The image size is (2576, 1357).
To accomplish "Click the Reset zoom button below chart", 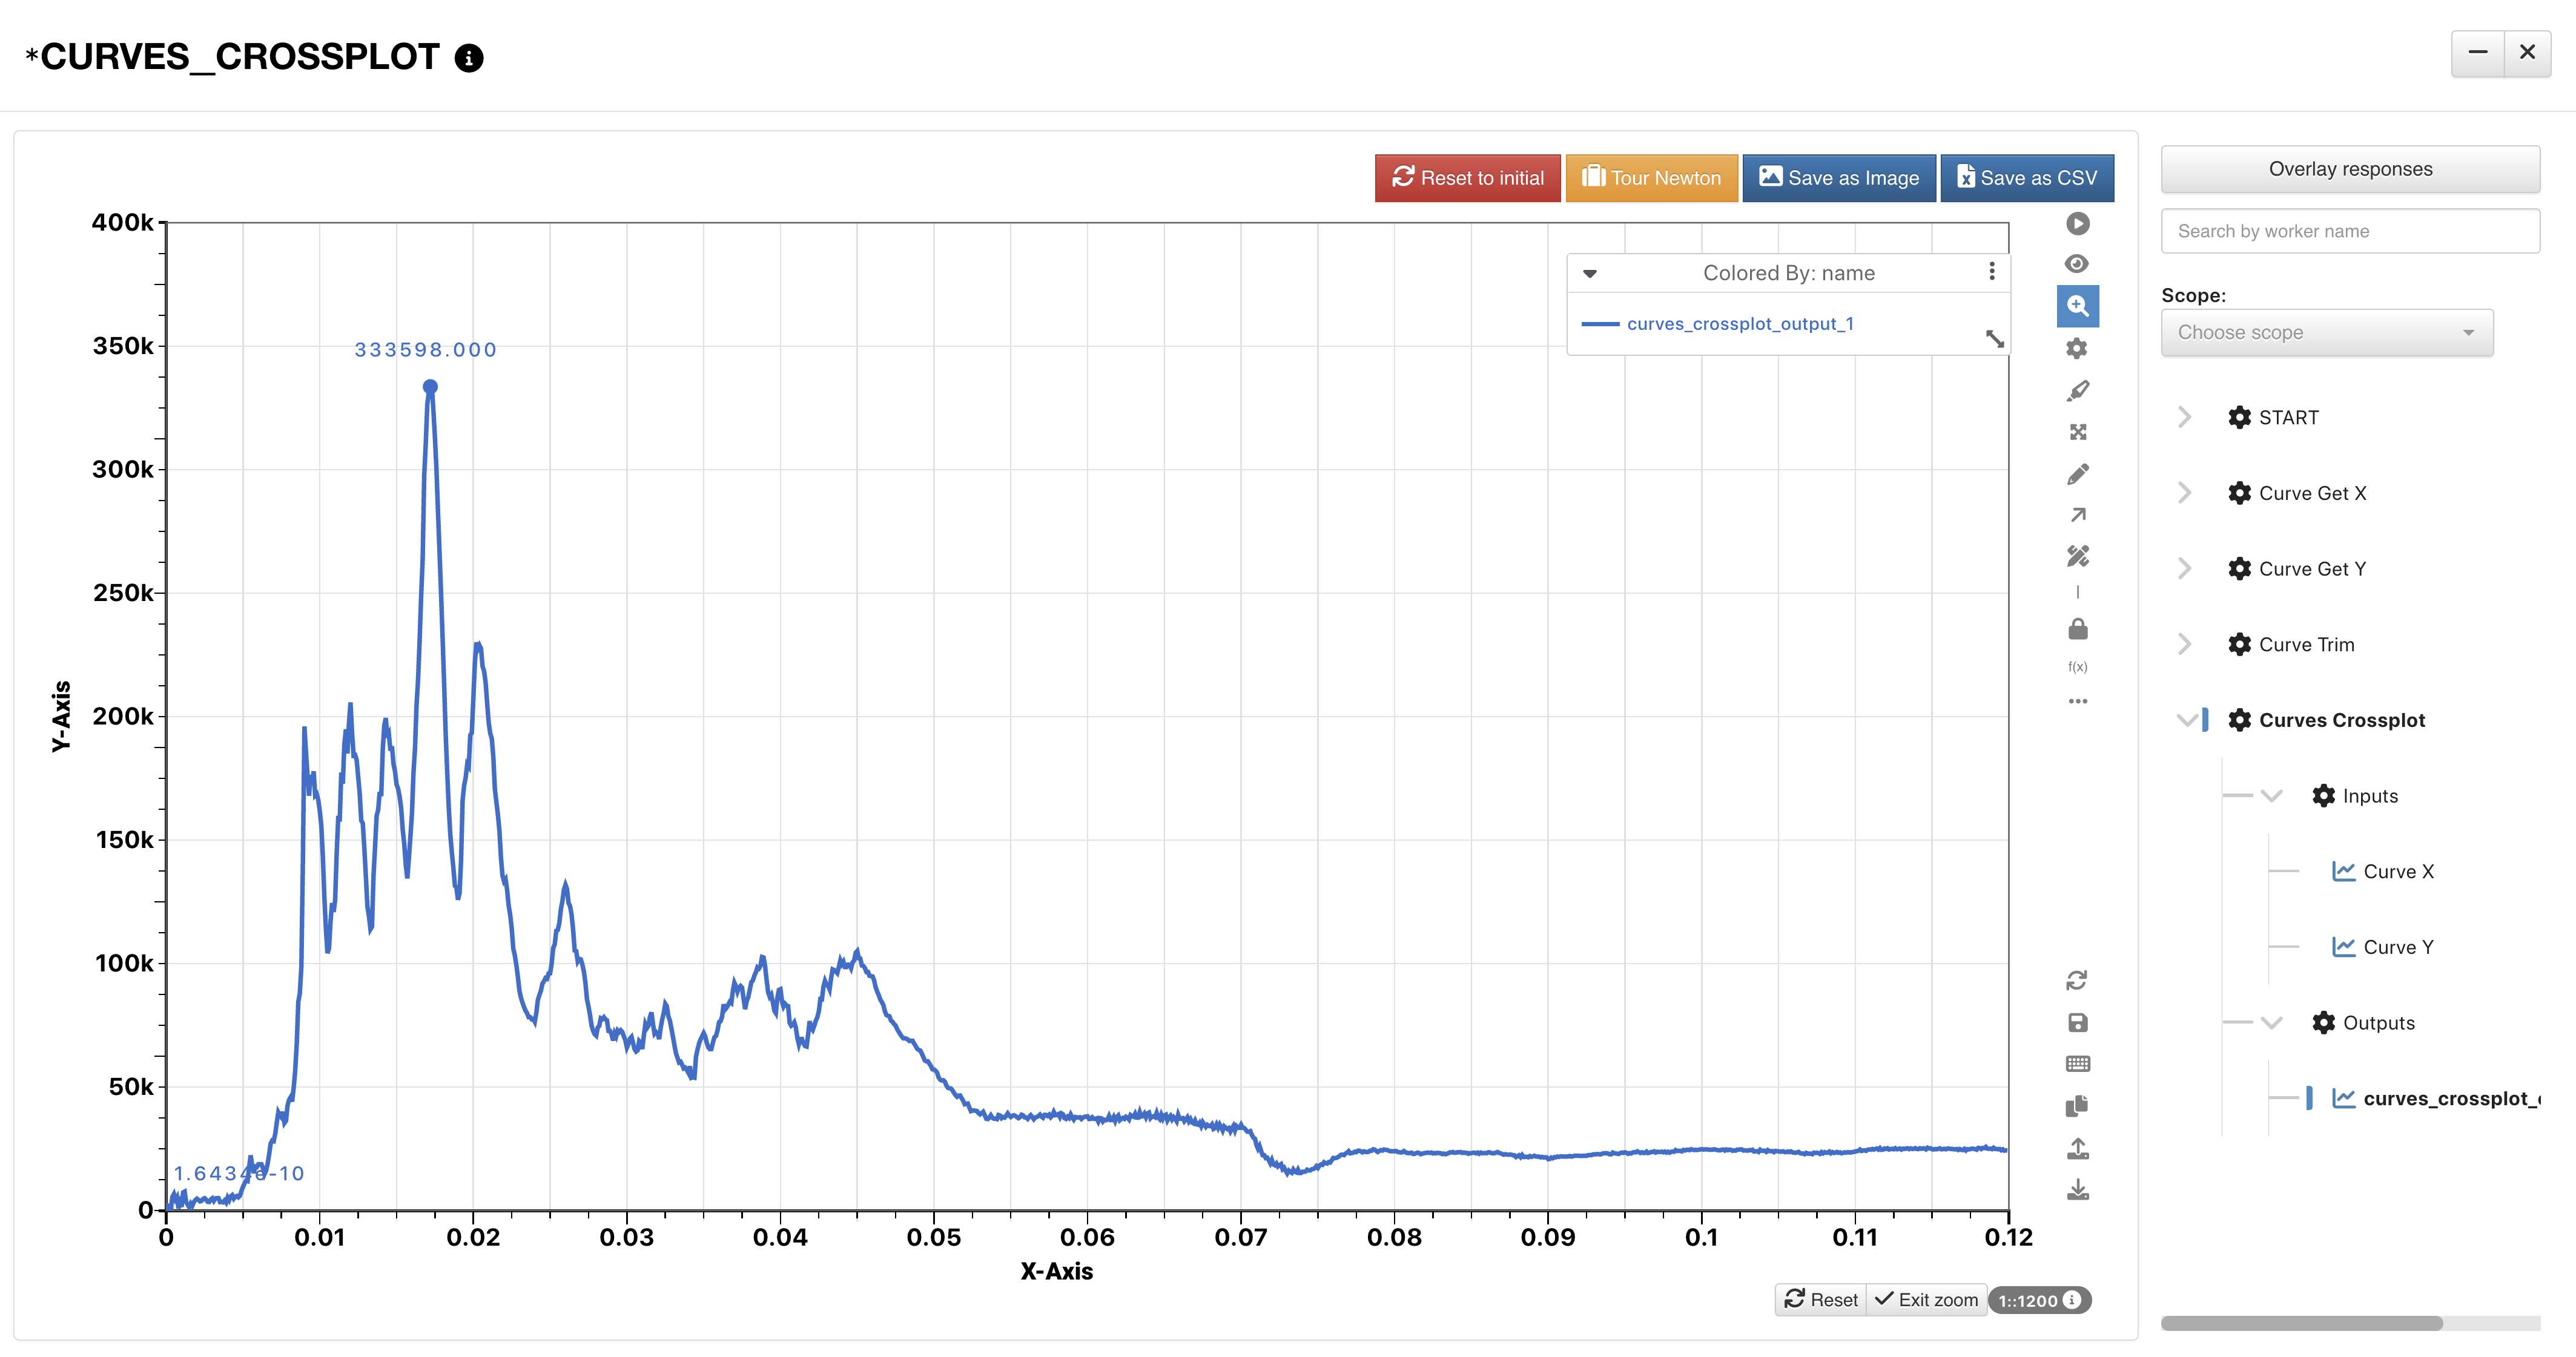I will [1821, 1300].
